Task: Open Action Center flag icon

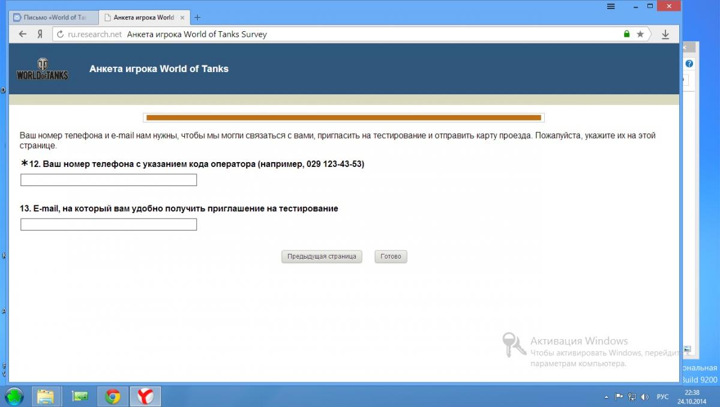Action: click(x=620, y=397)
